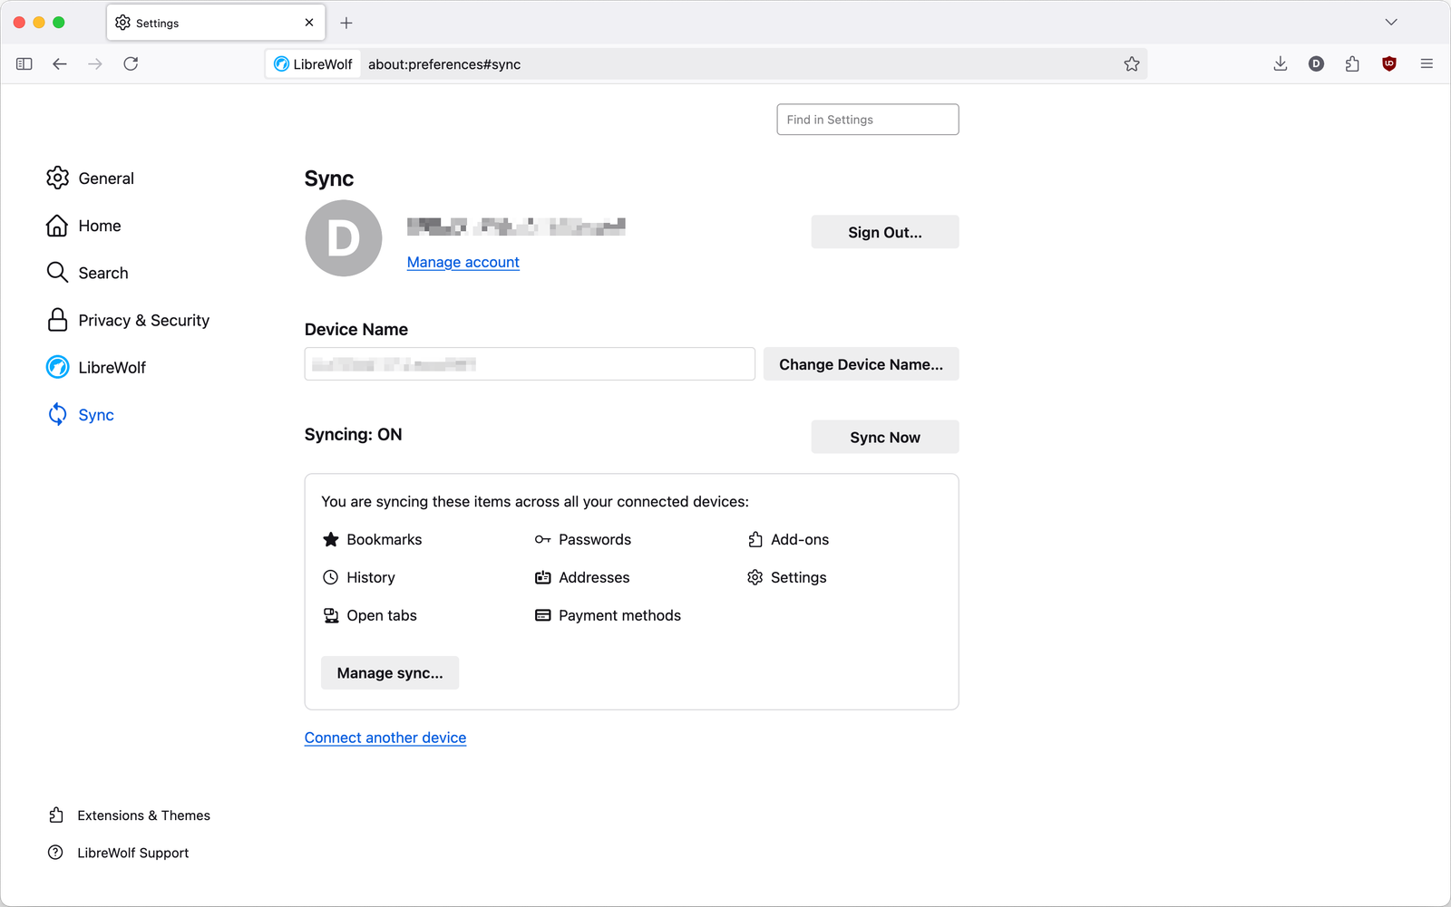Open Privacy & Security via the lock icon
Viewport: 1451px width, 907px height.
(57, 320)
